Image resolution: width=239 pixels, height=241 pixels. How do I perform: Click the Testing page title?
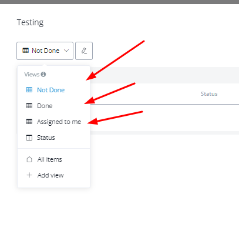coord(30,22)
